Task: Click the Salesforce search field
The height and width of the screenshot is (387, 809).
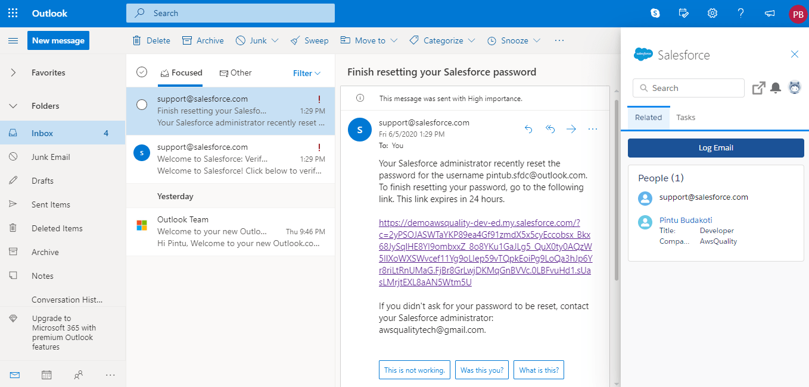Action: pyautogui.click(x=689, y=88)
